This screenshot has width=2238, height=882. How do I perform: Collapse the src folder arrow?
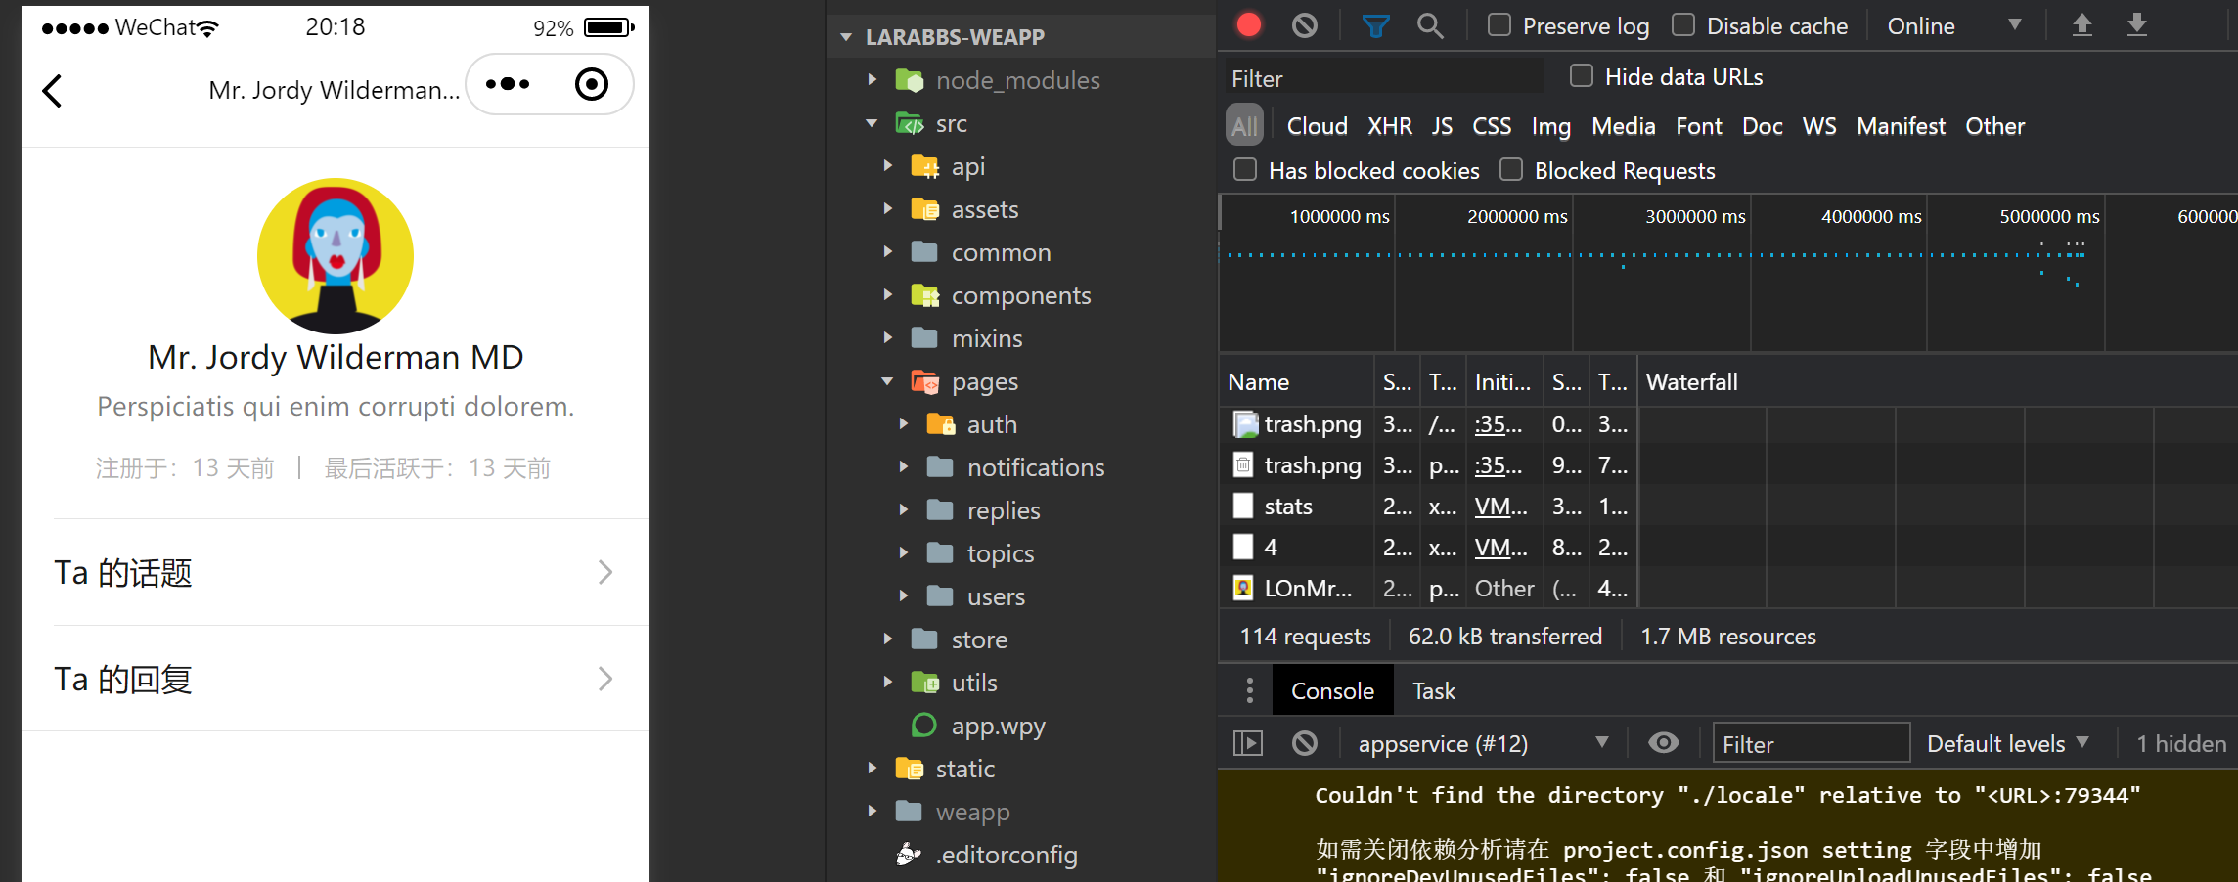point(872,123)
